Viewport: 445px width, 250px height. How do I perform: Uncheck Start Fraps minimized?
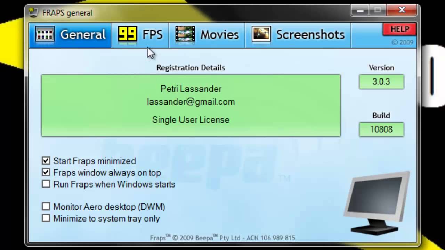(x=46, y=161)
